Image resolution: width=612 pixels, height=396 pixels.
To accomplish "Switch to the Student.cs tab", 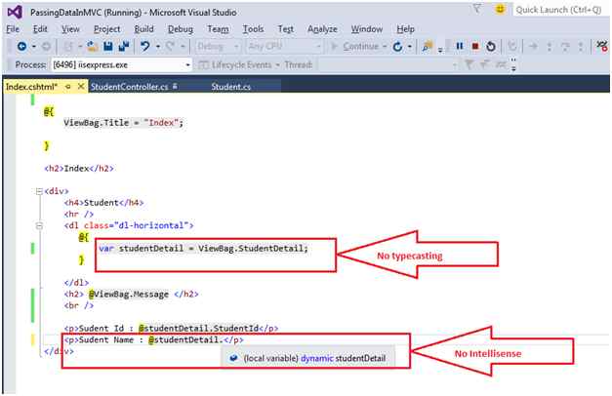I will click(x=231, y=87).
